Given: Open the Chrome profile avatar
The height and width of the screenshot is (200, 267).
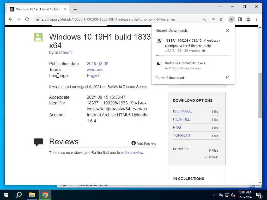Looking at the screenshot, I should tap(248, 19).
